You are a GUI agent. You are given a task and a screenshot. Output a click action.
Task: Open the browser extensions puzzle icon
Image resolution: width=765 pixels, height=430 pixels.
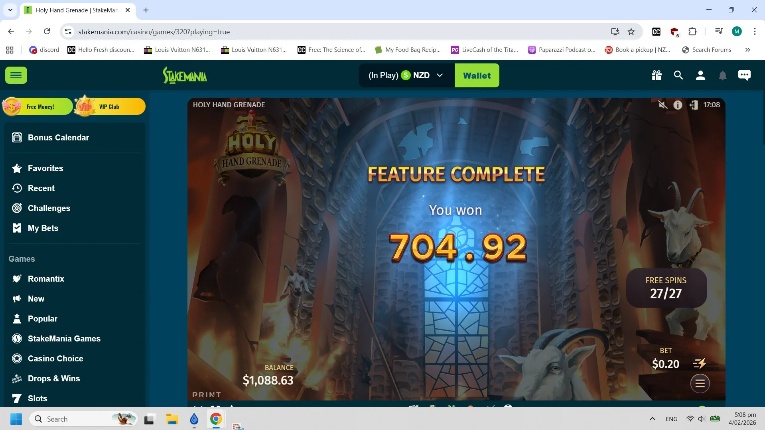692,32
